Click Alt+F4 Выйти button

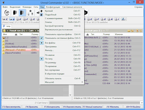[133, 107]
